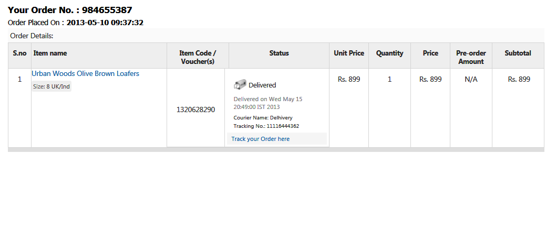The height and width of the screenshot is (241, 546).
Task: Click the Rs. 899 subtotal value
Action: (x=519, y=79)
